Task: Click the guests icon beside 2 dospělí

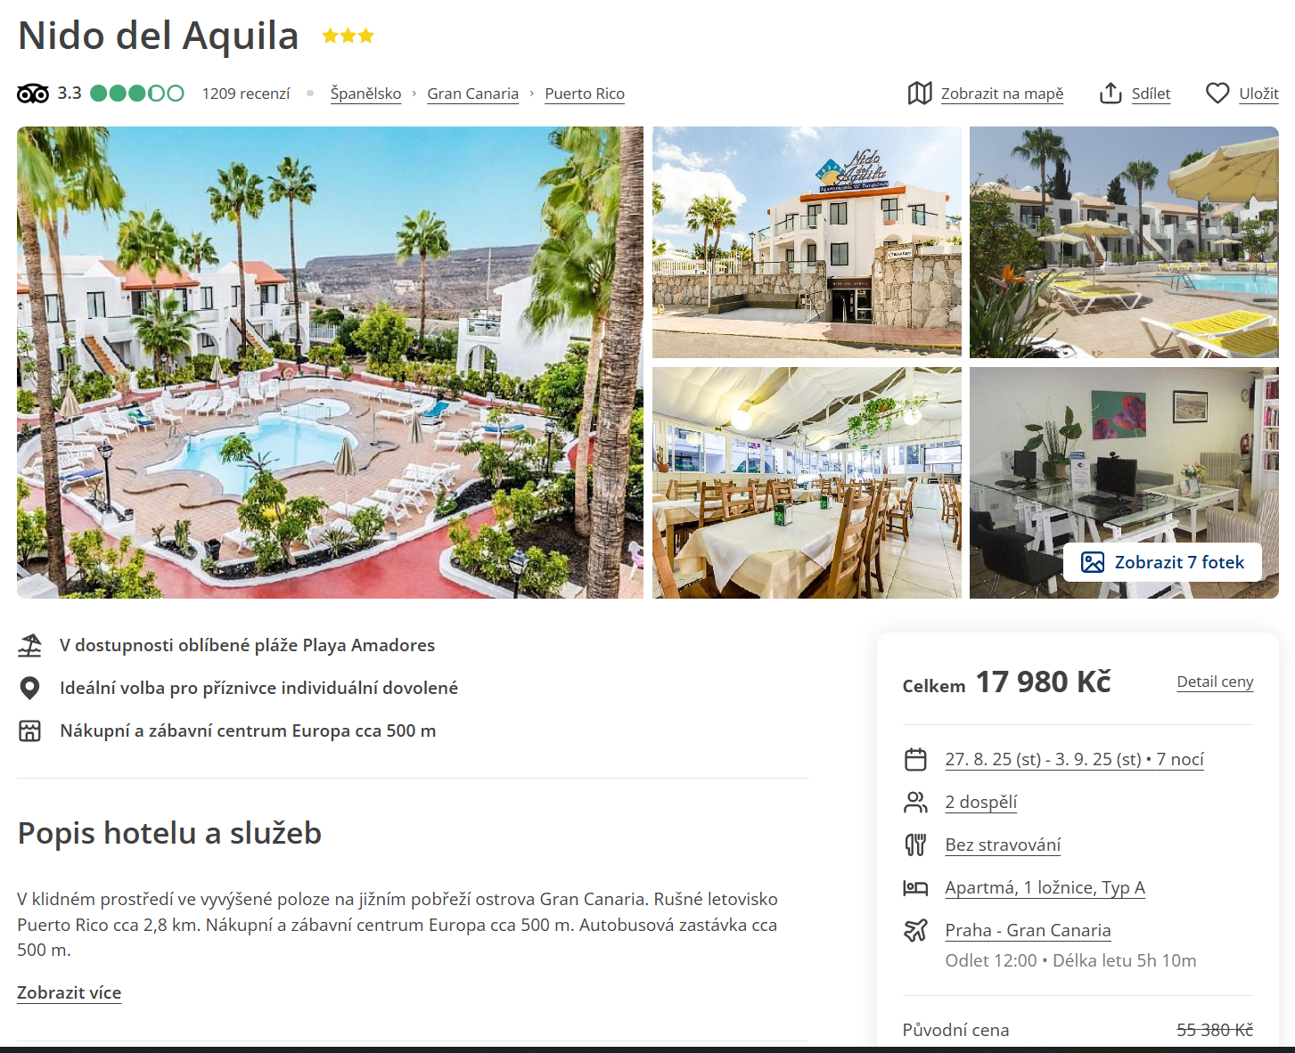Action: tap(915, 802)
